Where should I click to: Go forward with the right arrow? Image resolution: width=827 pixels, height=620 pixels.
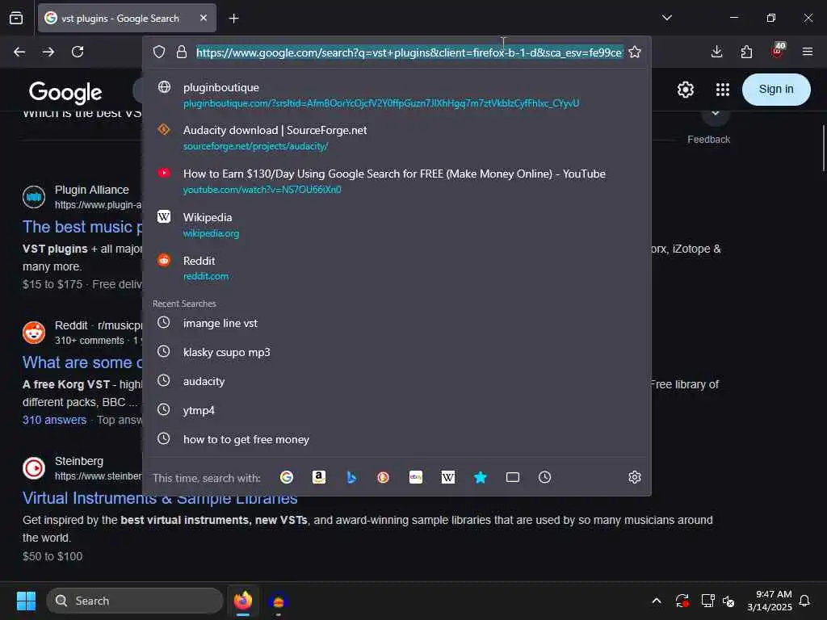tap(48, 52)
